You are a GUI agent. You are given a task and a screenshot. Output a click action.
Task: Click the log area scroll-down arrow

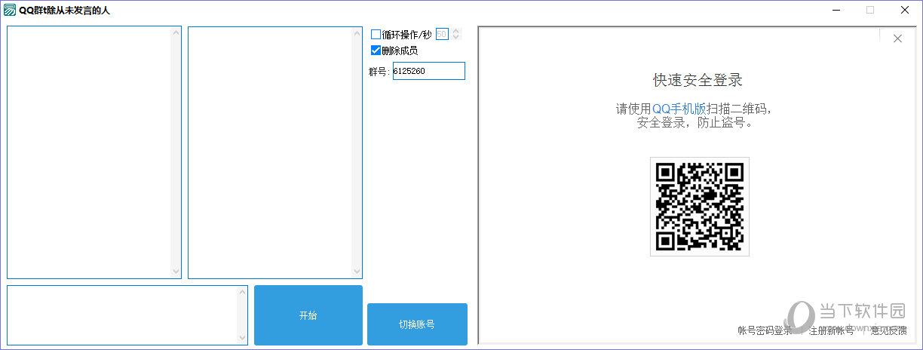pyautogui.click(x=243, y=339)
